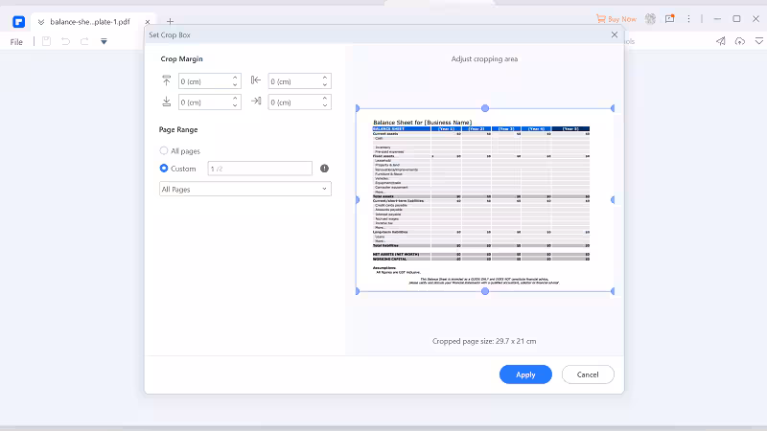Select the All pages radio button
The height and width of the screenshot is (431, 767).
click(164, 150)
